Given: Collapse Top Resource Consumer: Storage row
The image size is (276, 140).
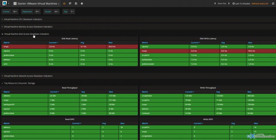Looking at the screenshot, I should pyautogui.click(x=20, y=83).
